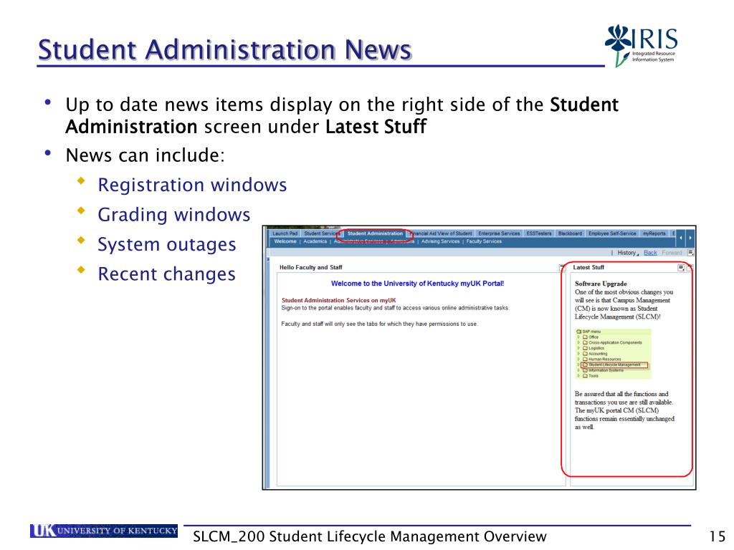Screen dimensions: 734x550
Task: Click SLCM_200 Student Lifecycle Management Overview footer
Action: [x=370, y=536]
